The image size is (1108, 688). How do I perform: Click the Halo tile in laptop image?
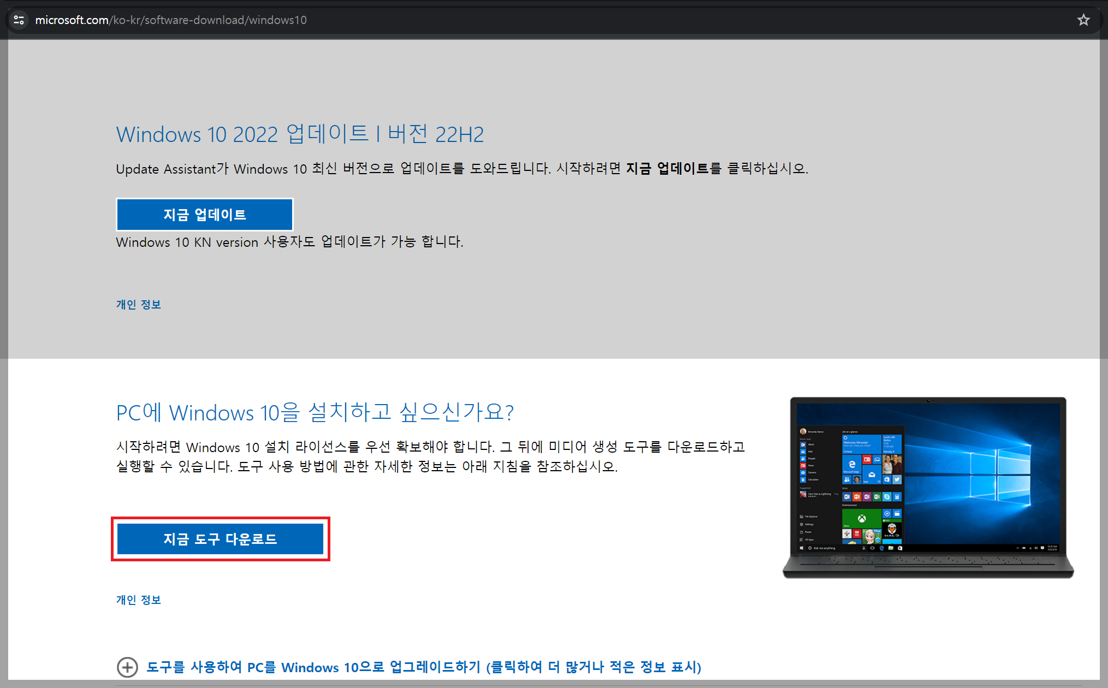click(892, 530)
